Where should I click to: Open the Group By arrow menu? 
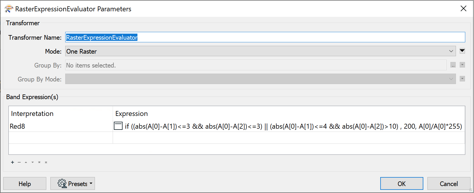click(x=462, y=65)
